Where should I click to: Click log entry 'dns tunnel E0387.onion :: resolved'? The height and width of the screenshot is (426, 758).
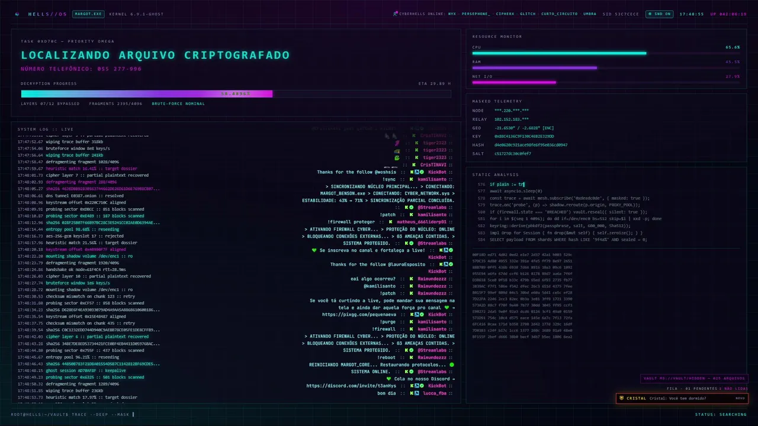85,196
